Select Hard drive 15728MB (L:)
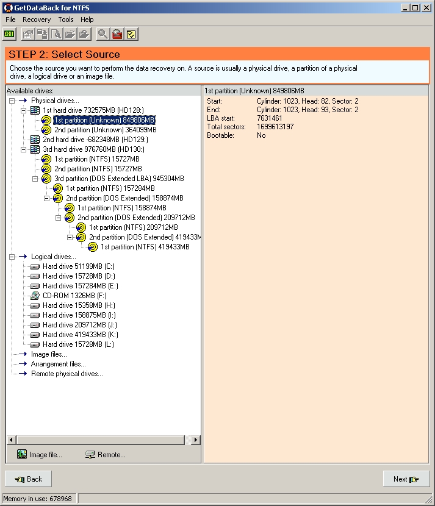The image size is (435, 506). [78, 344]
